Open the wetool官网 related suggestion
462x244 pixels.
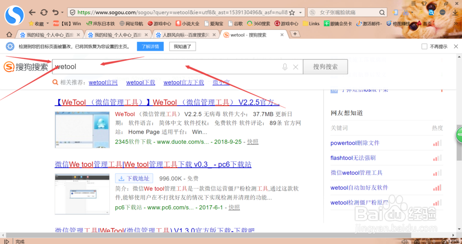click(x=103, y=83)
